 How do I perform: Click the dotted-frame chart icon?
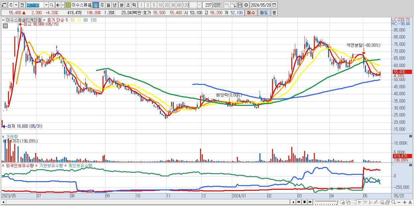point(354,202)
